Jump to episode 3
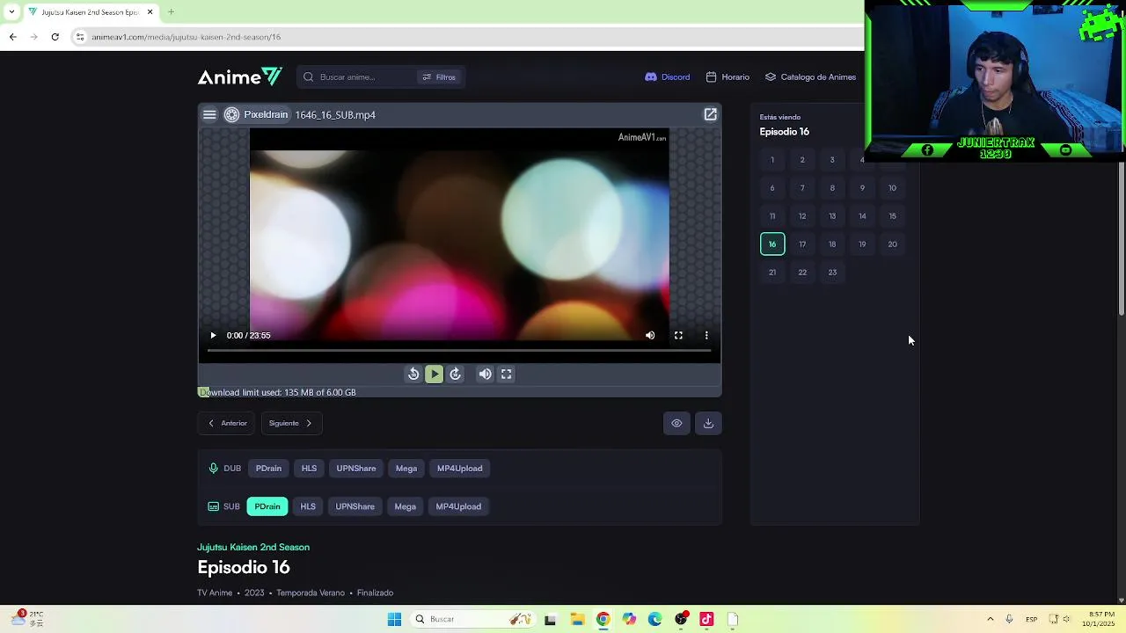The image size is (1126, 633). point(832,160)
